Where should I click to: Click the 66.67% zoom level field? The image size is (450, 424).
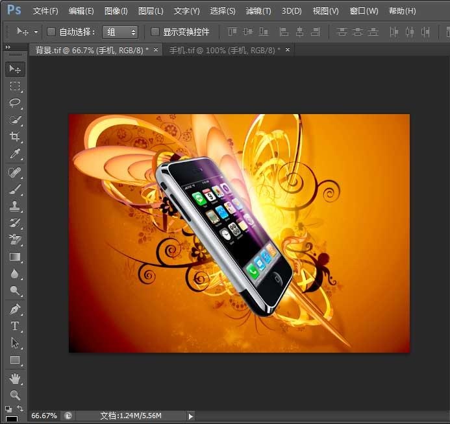(44, 416)
